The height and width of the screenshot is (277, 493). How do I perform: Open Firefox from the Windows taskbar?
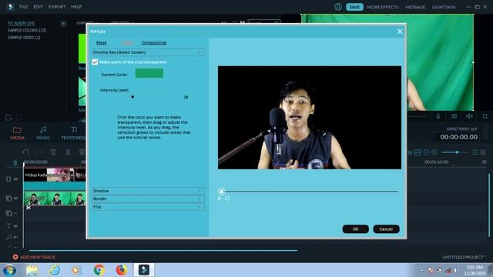click(x=122, y=270)
